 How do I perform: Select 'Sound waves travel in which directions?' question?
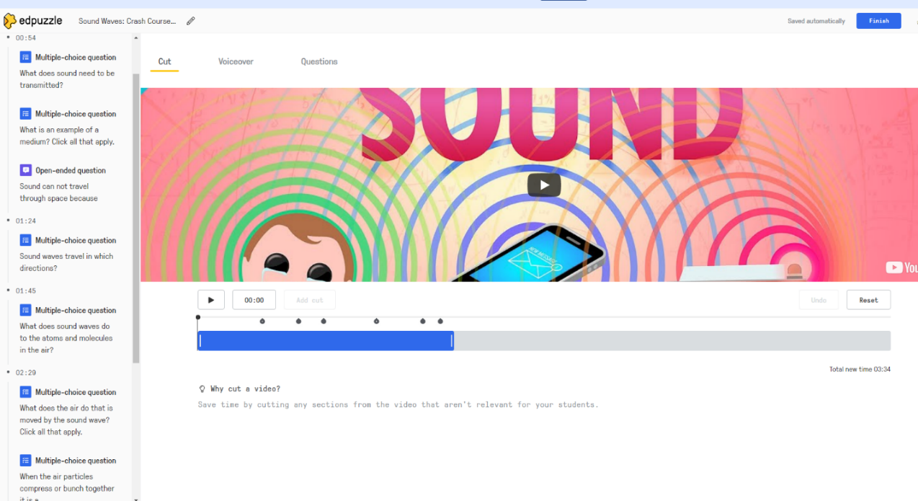[66, 262]
